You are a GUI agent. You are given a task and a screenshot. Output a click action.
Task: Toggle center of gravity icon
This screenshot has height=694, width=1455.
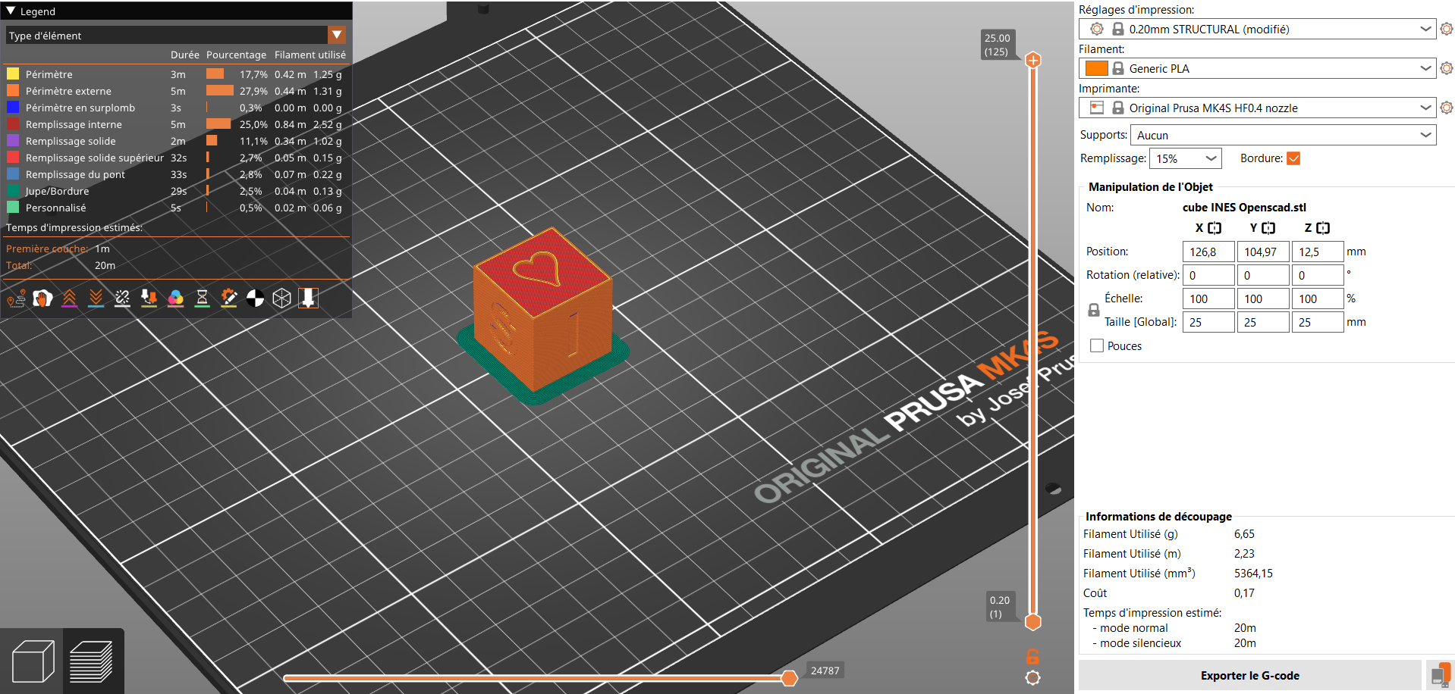coord(256,299)
